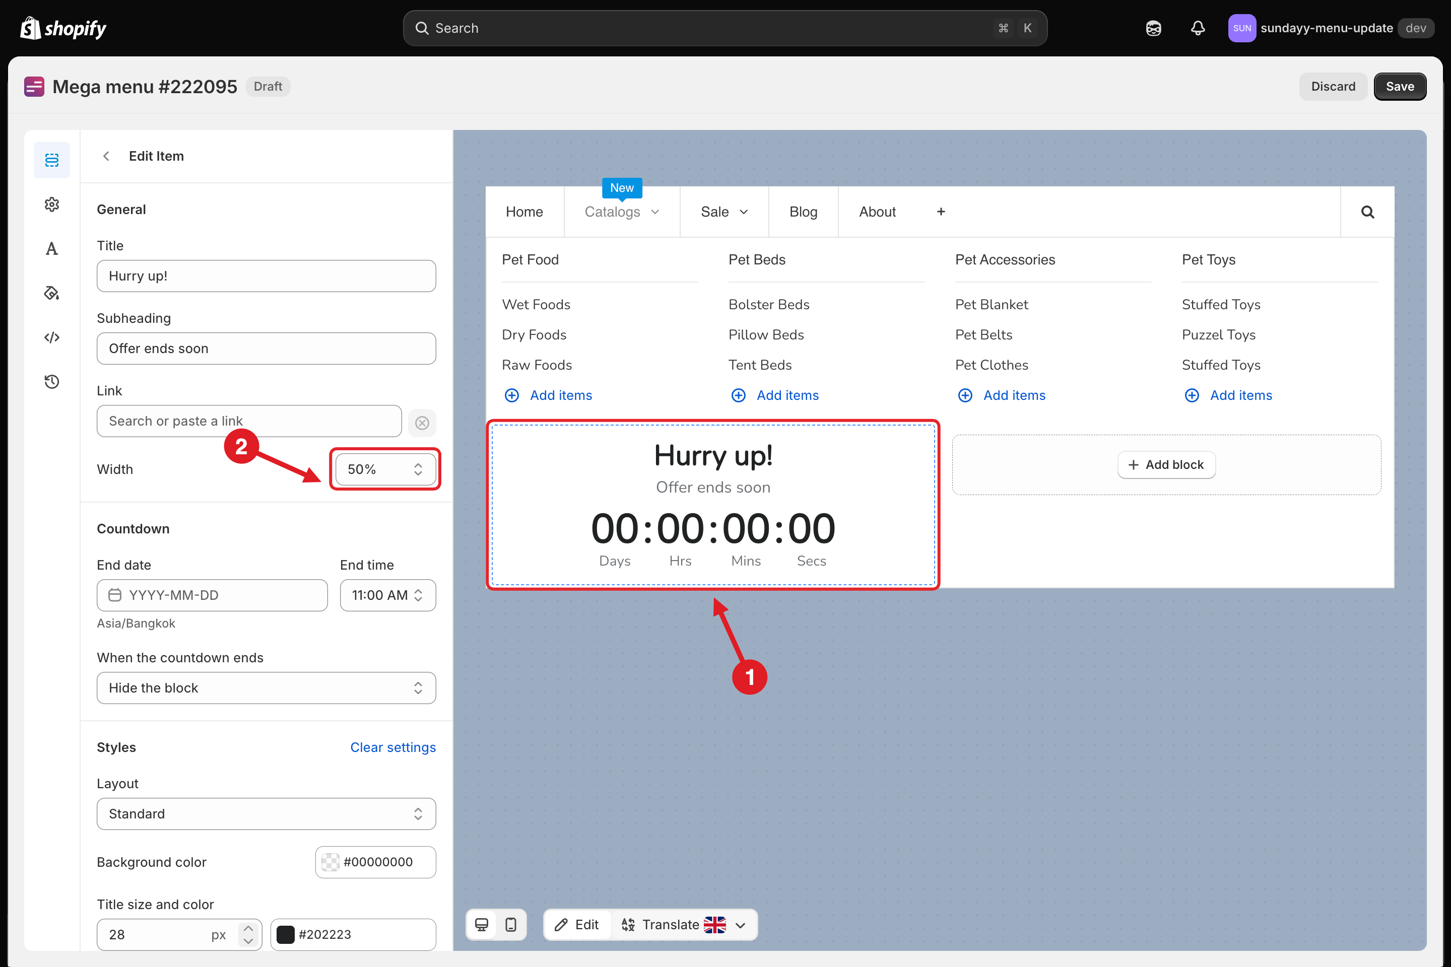The height and width of the screenshot is (967, 1451).
Task: Click the Mega menu app icon
Action: click(x=34, y=86)
